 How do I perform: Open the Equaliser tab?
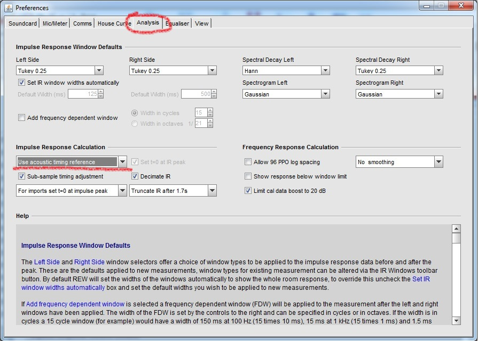coord(177,23)
